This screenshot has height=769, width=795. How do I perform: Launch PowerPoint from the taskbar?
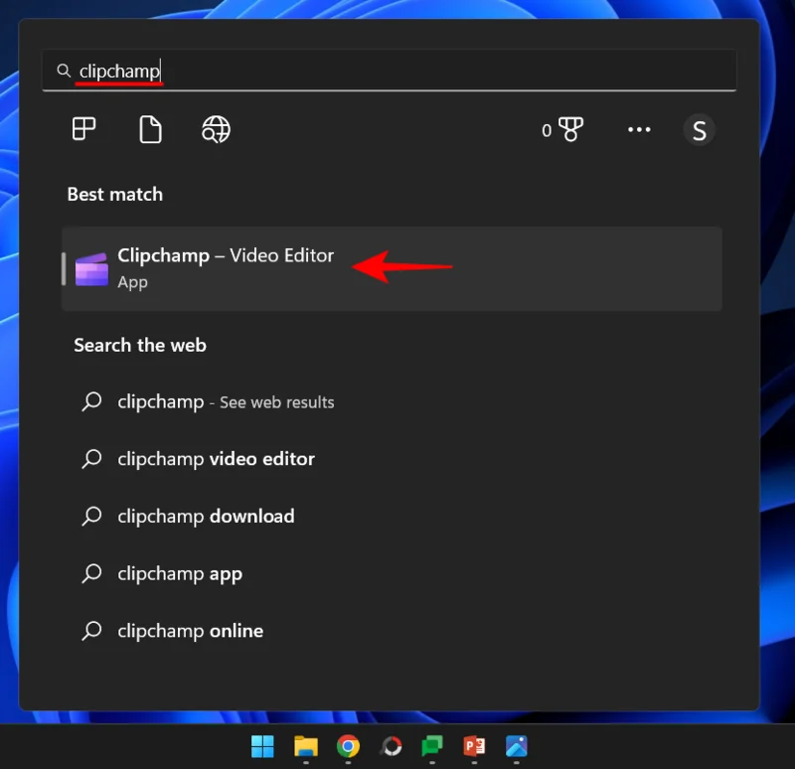[474, 746]
